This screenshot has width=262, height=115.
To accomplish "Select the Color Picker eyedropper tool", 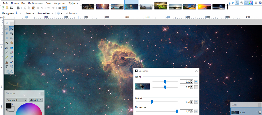I will pyautogui.click(x=12, y=57).
